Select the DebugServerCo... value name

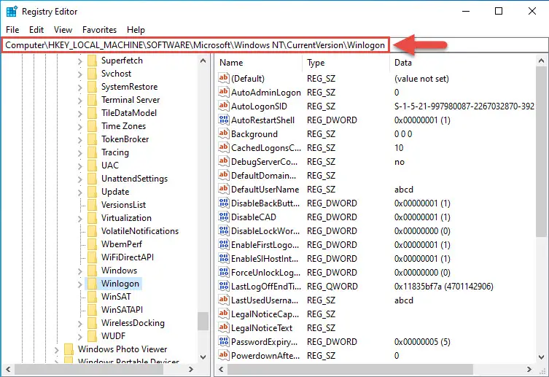[x=264, y=162]
